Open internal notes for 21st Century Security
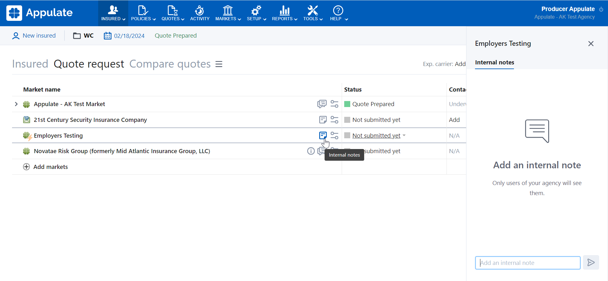 pos(323,120)
